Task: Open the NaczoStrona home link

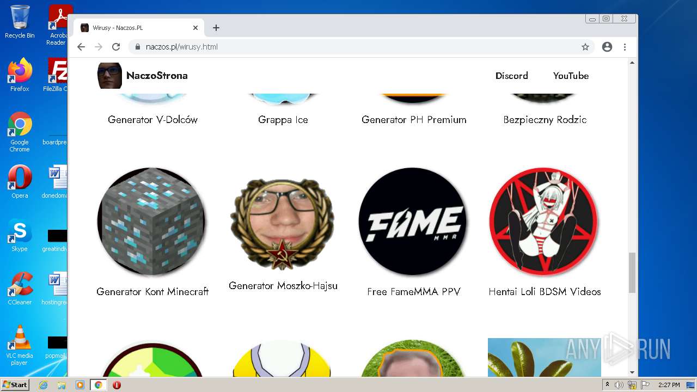Action: point(157,76)
